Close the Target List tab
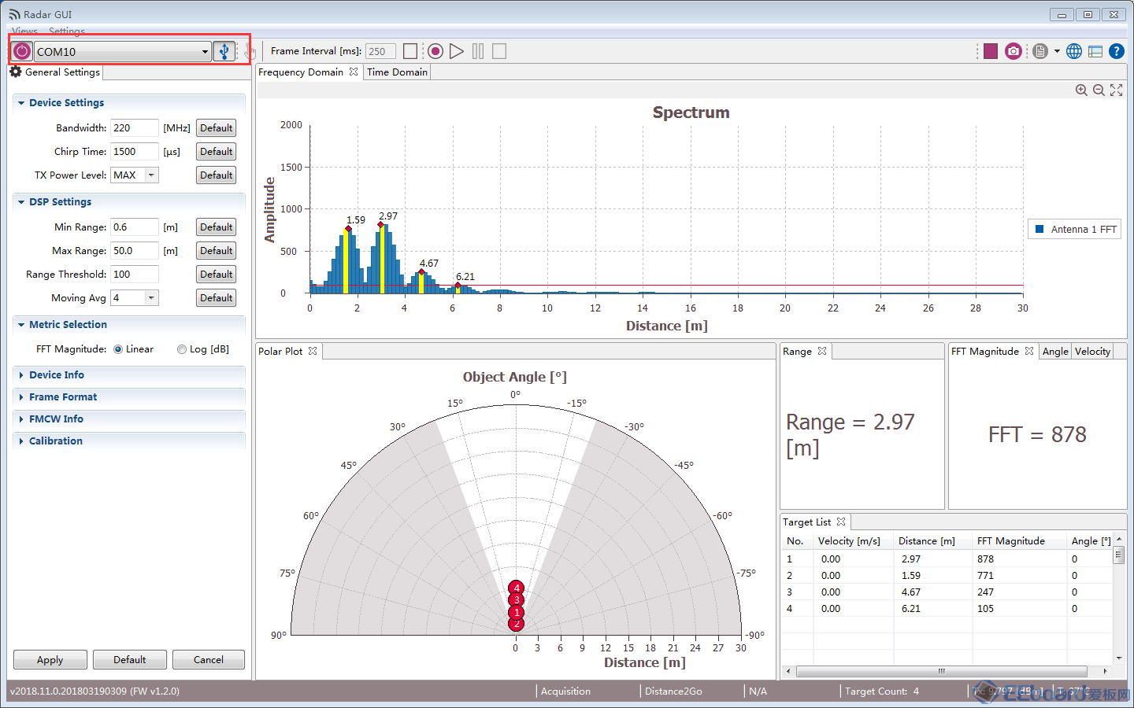 point(841,522)
